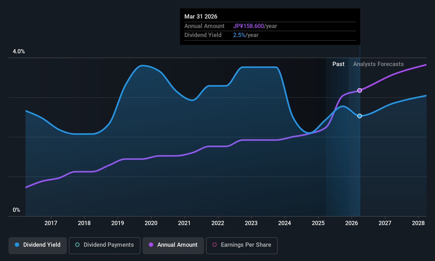This screenshot has width=435, height=261.
Task: Toggle the Annual Amount legend button
Action: pyautogui.click(x=173, y=245)
